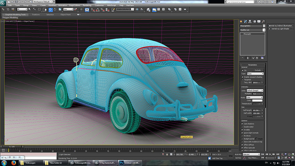Click the Play Animation button
The image size is (295, 166).
(270, 154)
